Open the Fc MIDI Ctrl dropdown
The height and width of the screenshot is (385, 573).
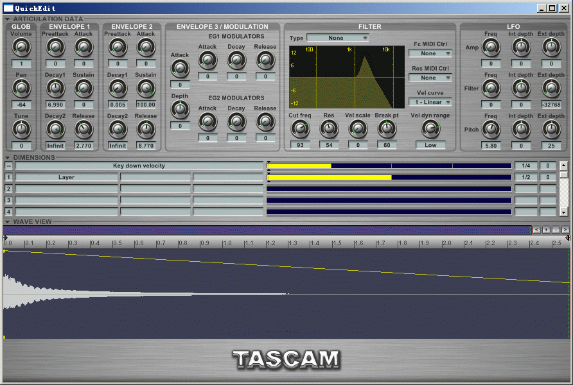(x=430, y=53)
